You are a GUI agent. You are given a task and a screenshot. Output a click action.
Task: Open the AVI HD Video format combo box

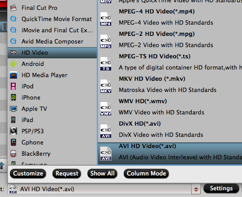[104, 189]
